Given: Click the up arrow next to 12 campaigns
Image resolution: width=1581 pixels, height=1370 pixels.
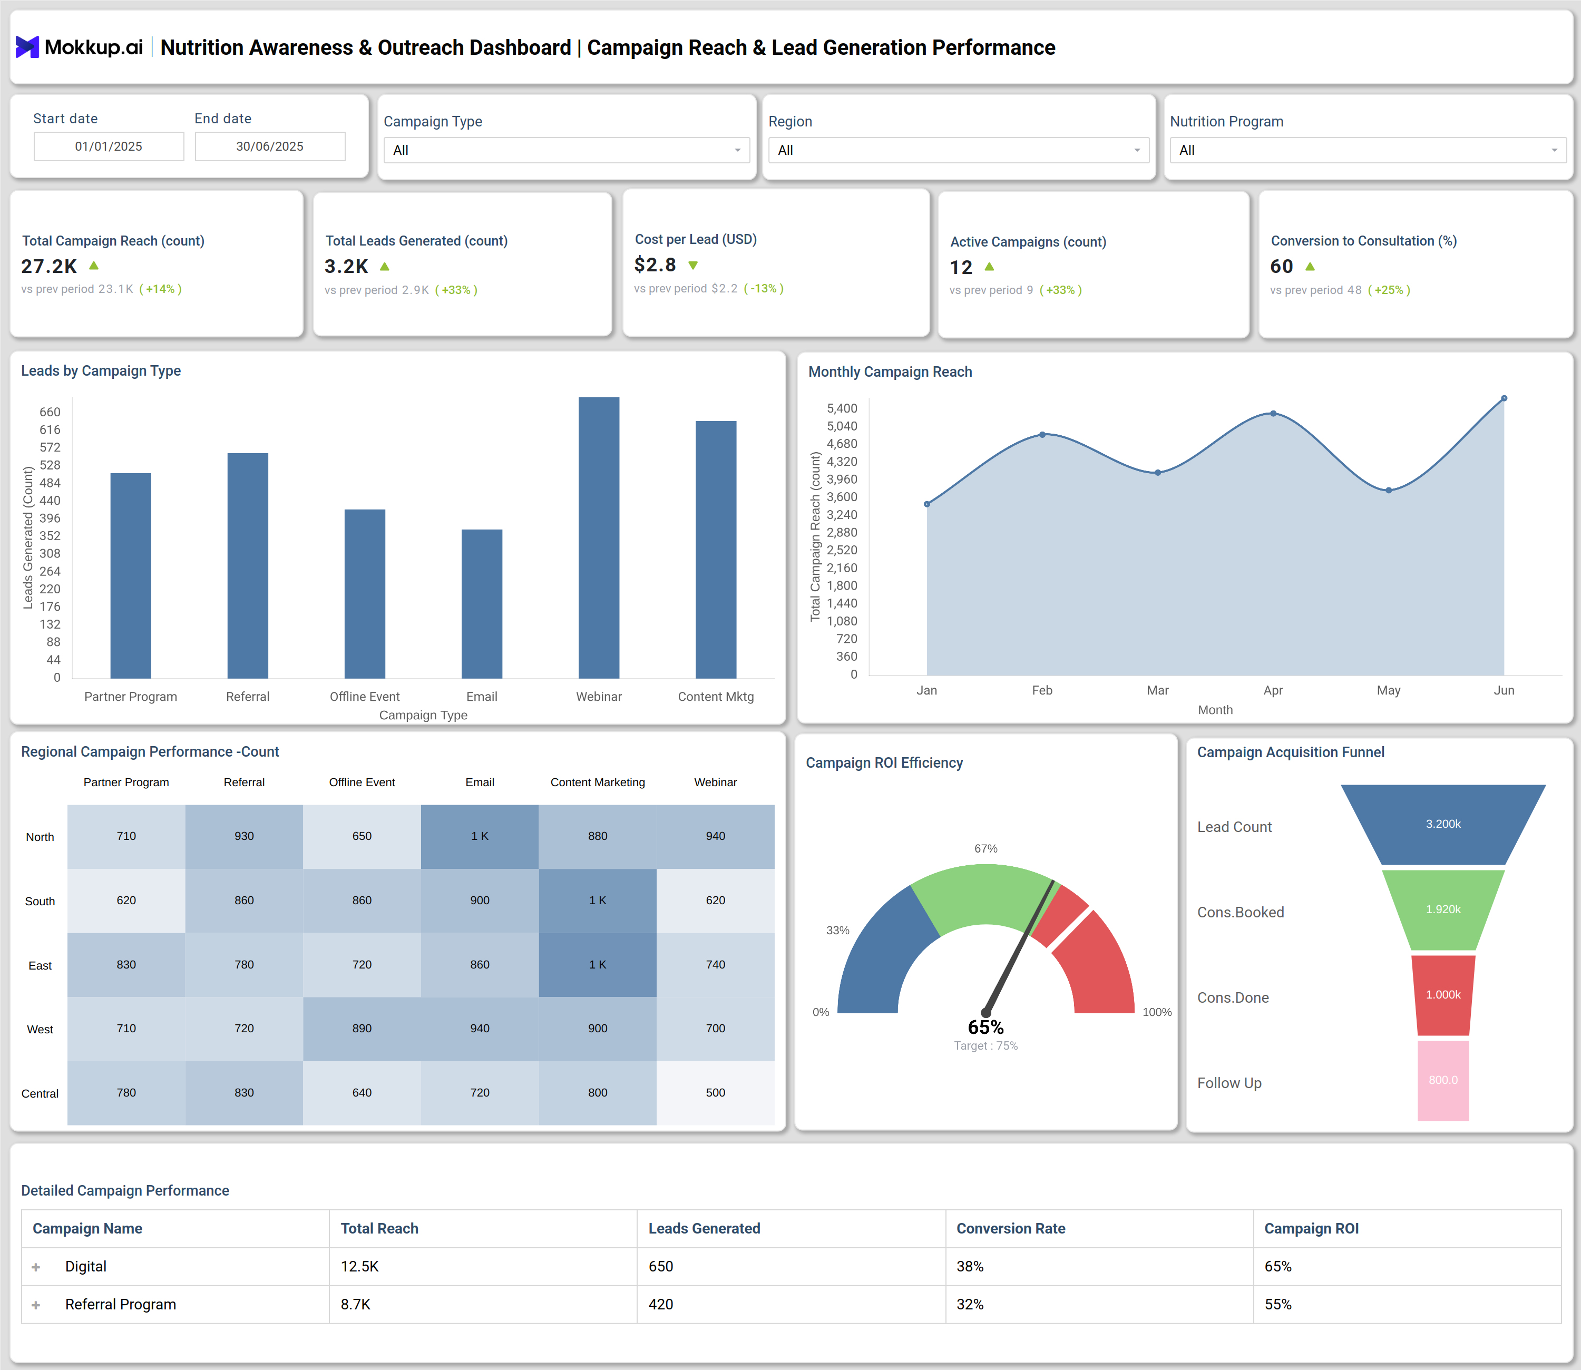Looking at the screenshot, I should [x=989, y=266].
